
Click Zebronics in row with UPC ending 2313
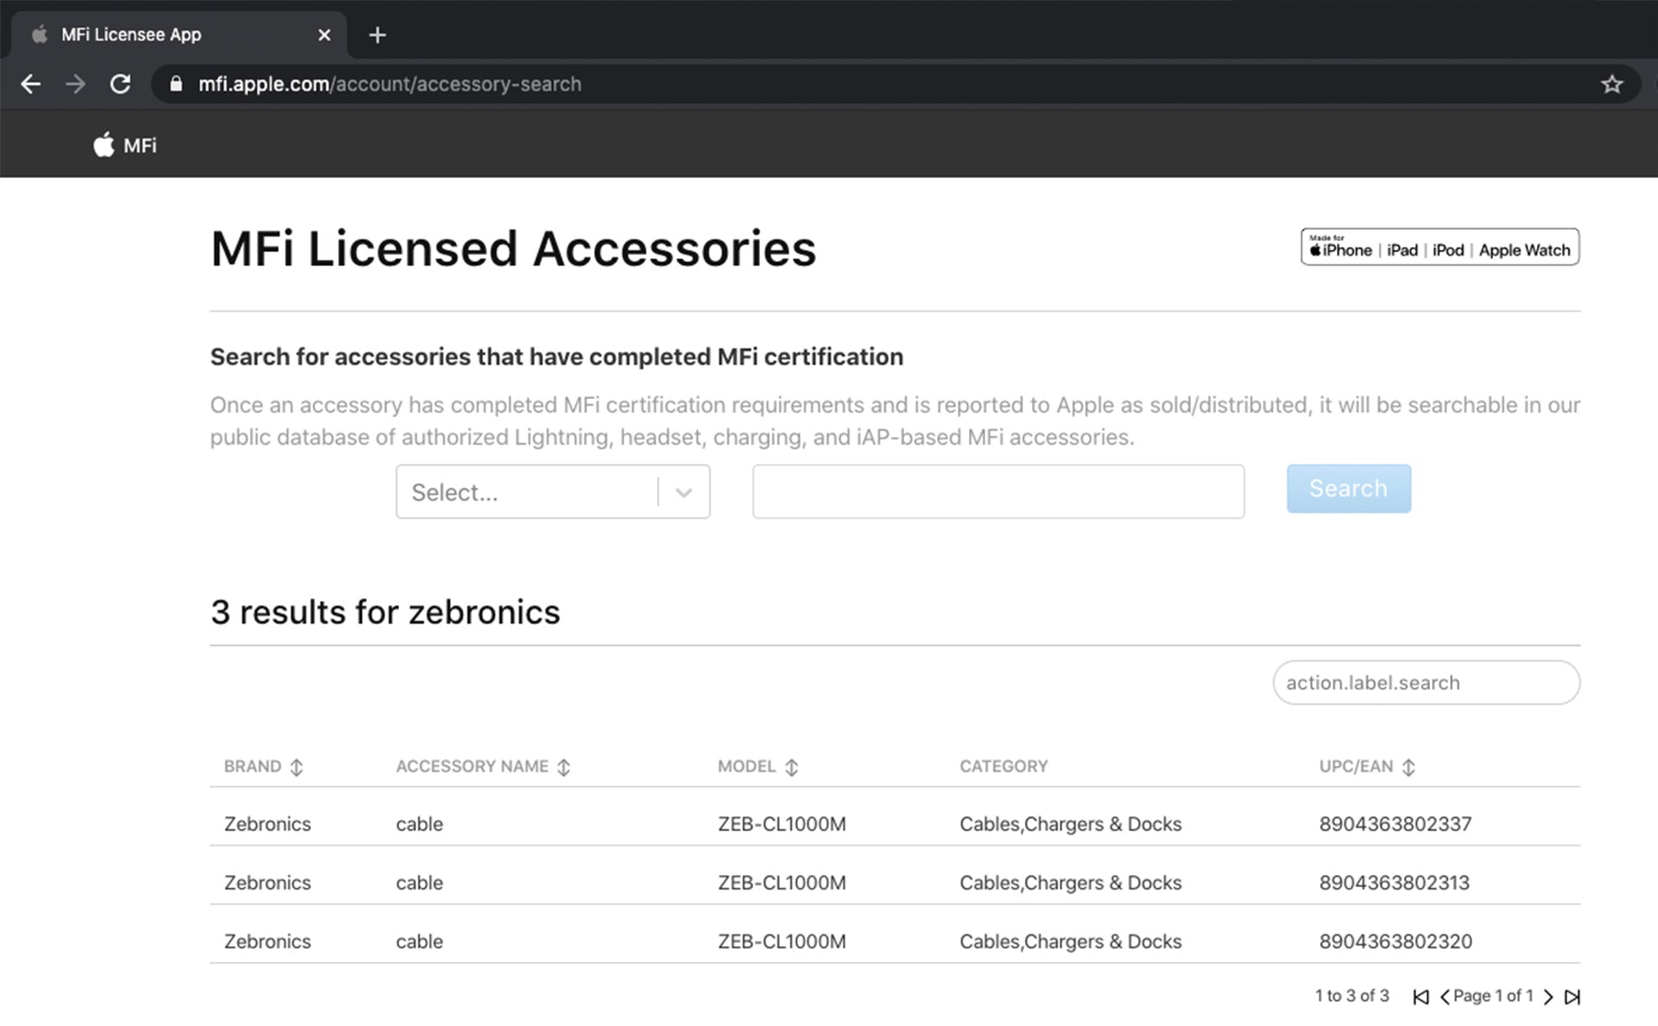pos(268,883)
